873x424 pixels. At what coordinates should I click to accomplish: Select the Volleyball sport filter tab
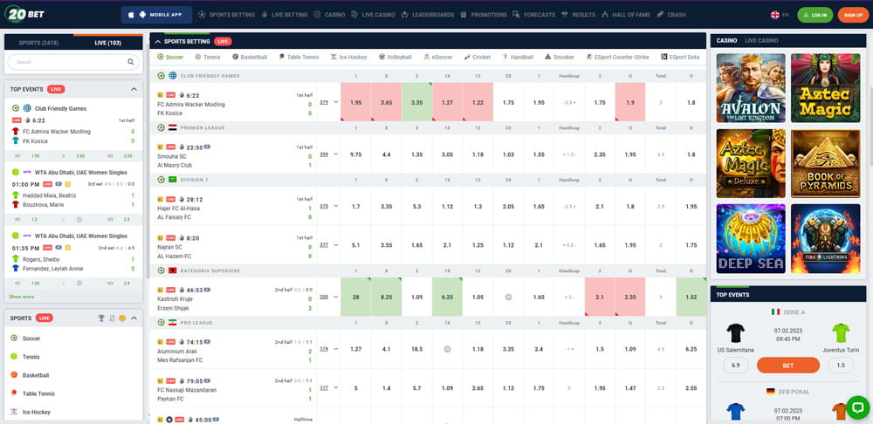tap(395, 57)
